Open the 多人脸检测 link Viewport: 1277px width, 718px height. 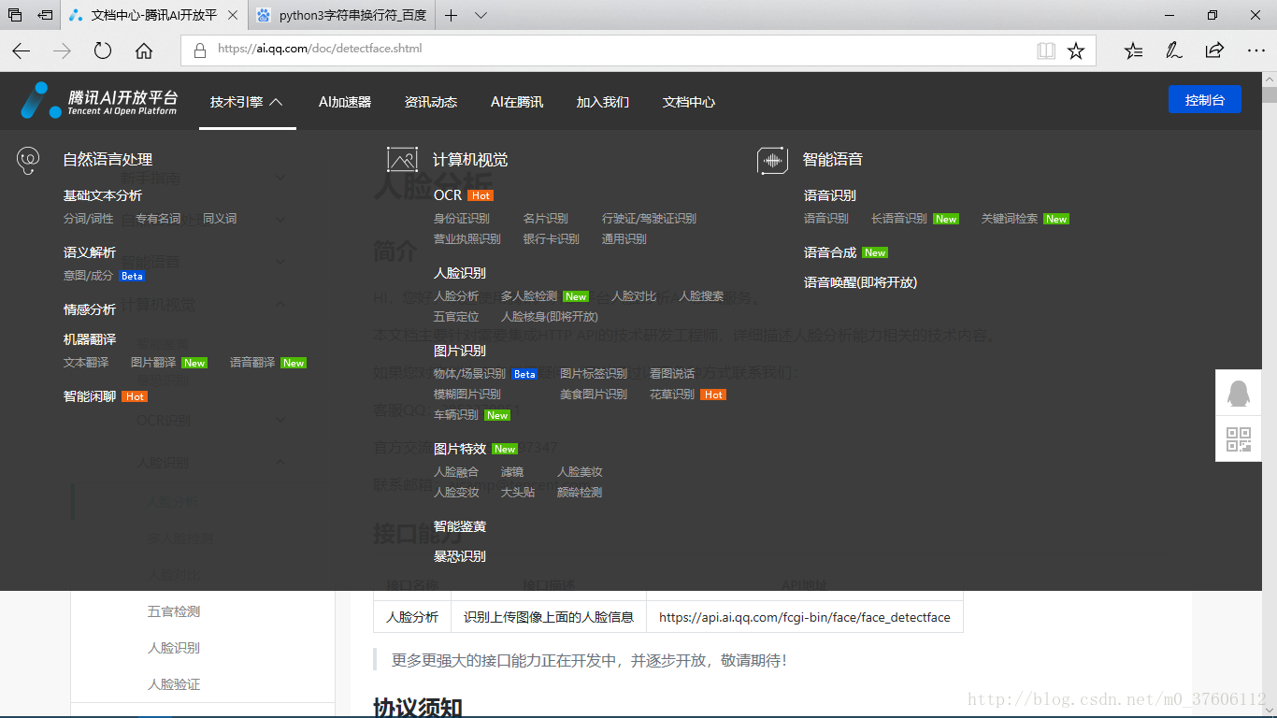pos(529,296)
